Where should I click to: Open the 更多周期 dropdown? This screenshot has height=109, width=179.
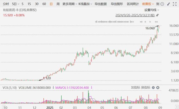(x=70, y=4)
